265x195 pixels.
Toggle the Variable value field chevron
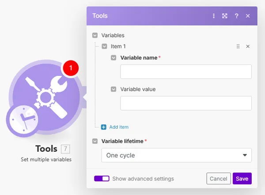point(114,89)
